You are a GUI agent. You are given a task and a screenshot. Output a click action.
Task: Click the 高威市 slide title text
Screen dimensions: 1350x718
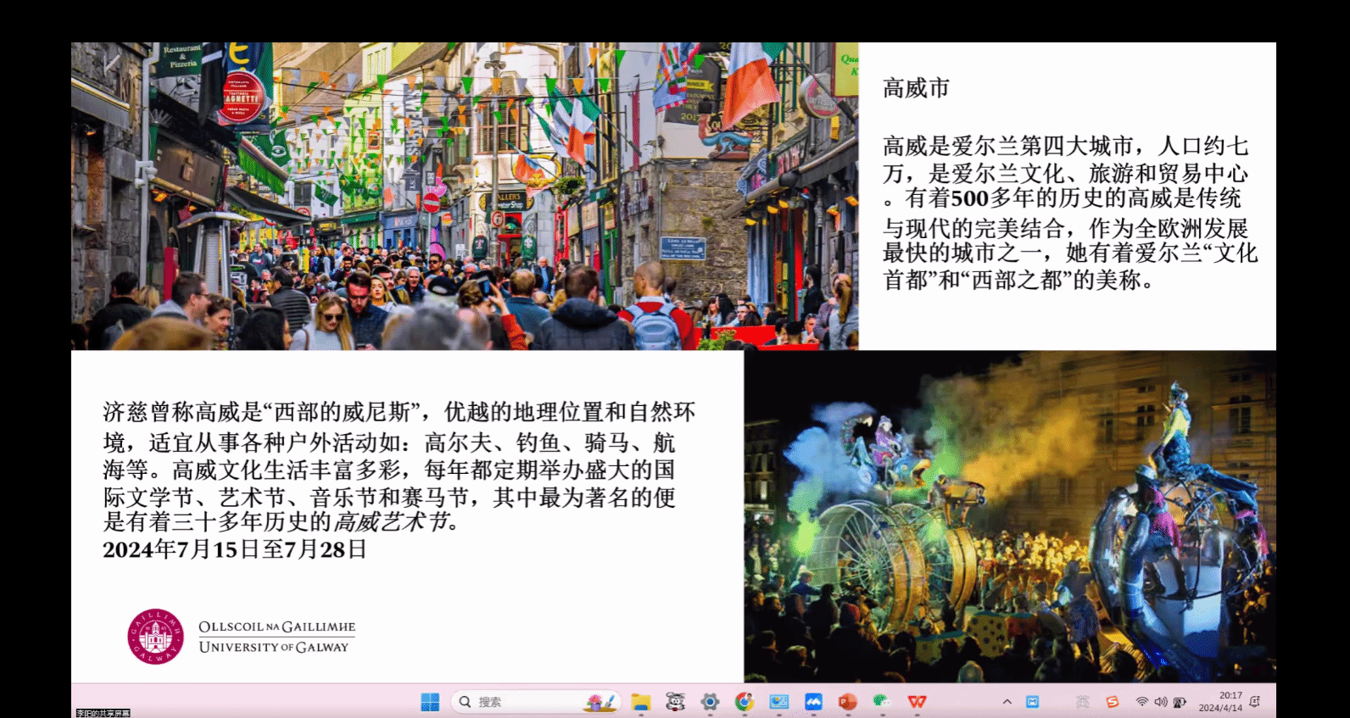916,88
